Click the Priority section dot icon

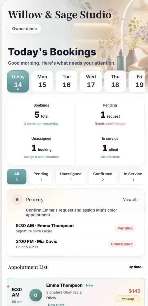tap(17, 199)
